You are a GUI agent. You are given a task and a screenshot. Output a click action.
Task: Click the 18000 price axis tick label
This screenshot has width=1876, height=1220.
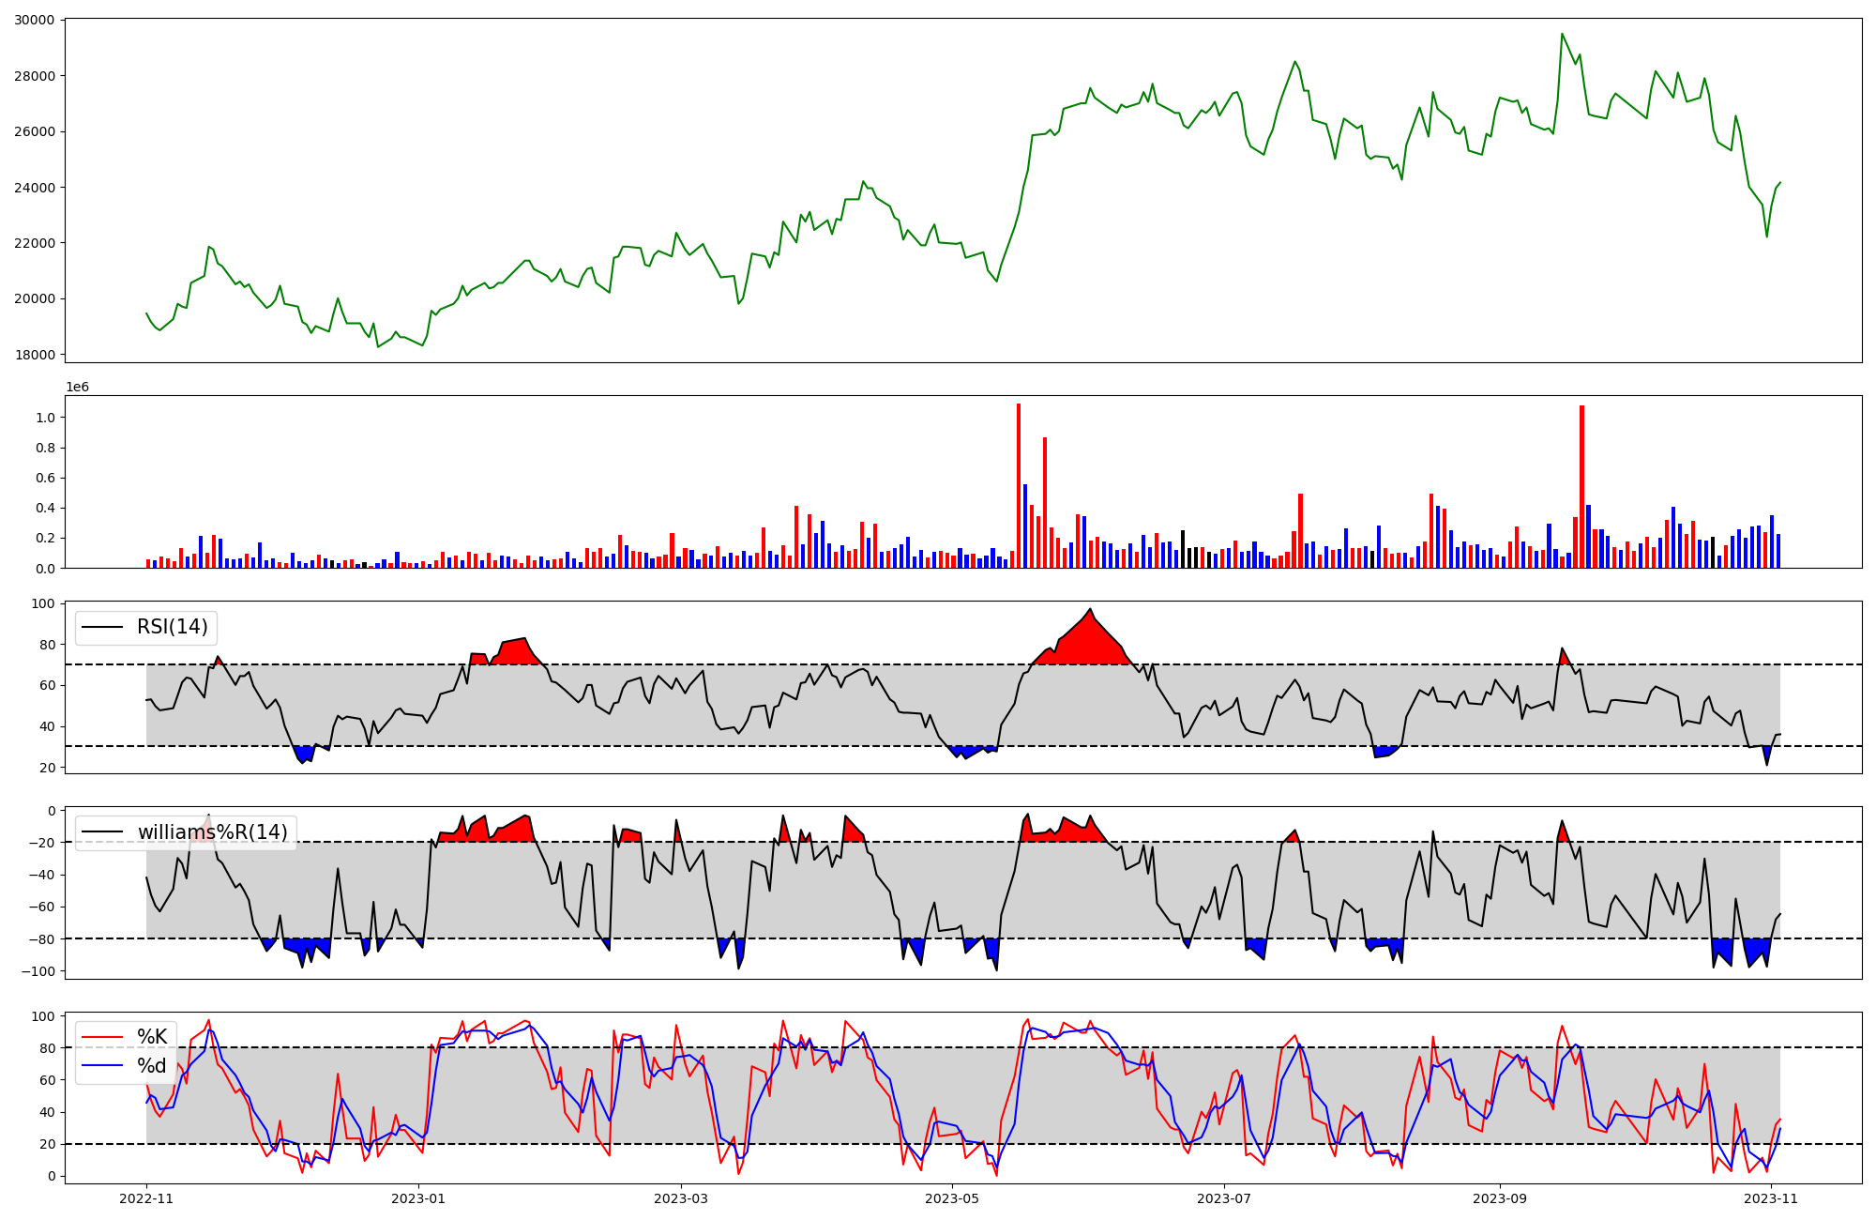coord(34,355)
